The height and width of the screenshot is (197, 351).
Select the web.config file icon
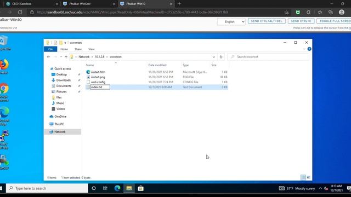pos(88,82)
